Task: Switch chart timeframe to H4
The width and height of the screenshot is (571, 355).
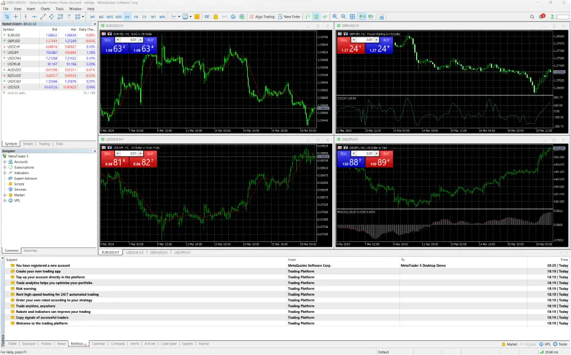Action: 136,16
